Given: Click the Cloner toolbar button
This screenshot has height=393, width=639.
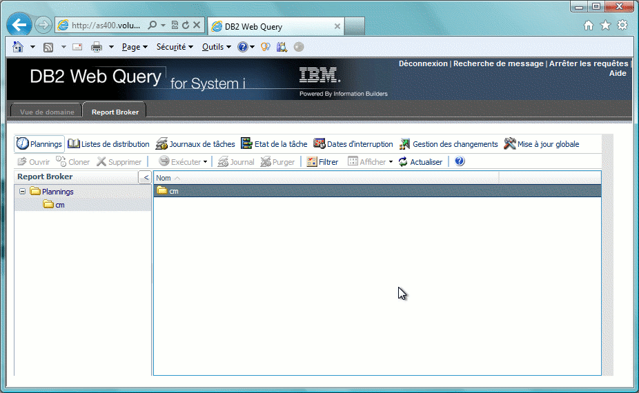Looking at the screenshot, I should 73,162.
